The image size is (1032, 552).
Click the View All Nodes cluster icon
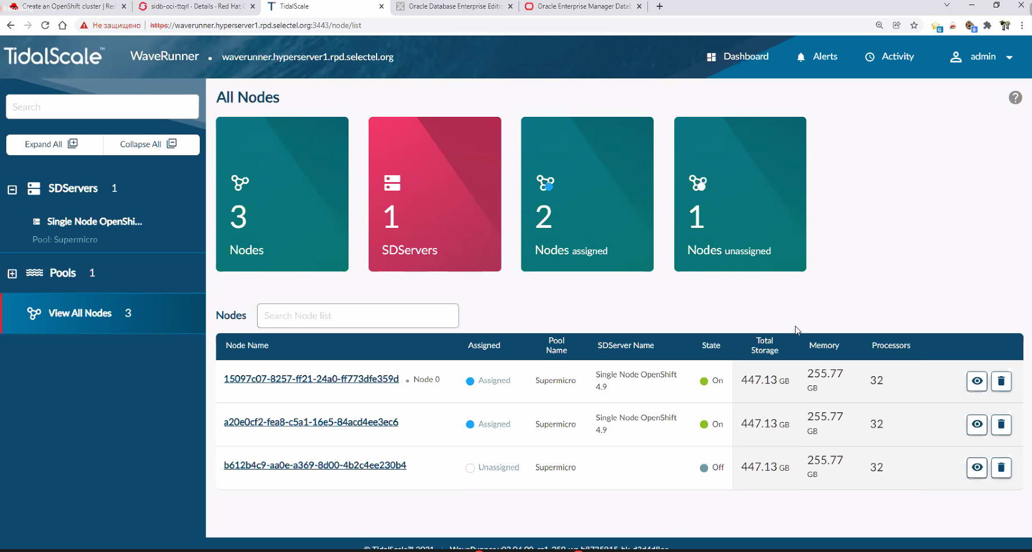[34, 313]
